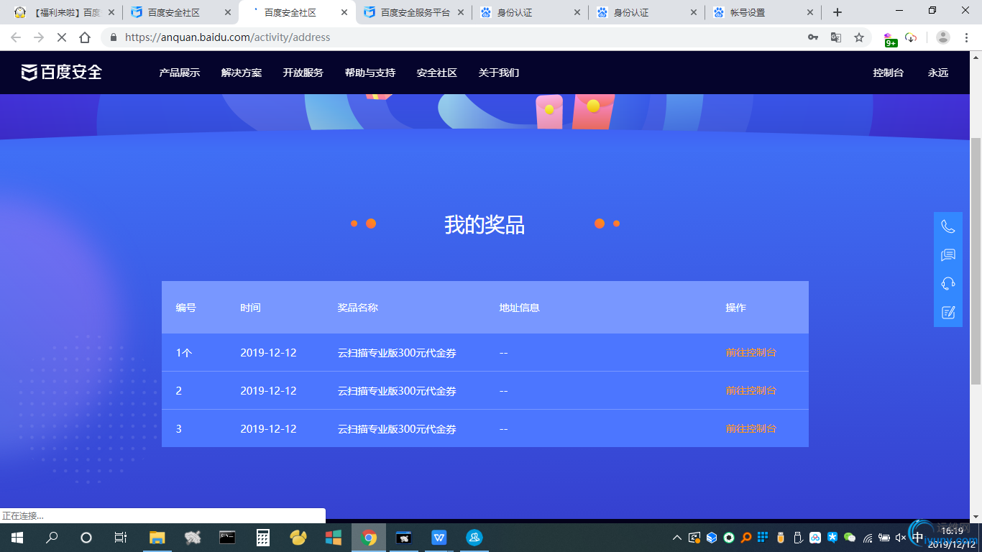The height and width of the screenshot is (552, 982).
Task: Click 前往控制台 for prize row 3
Action: tap(751, 428)
